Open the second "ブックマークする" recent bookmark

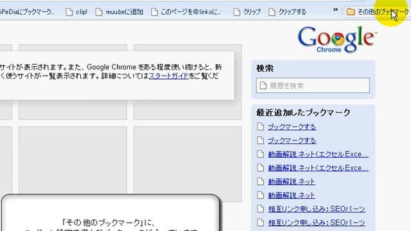point(292,141)
